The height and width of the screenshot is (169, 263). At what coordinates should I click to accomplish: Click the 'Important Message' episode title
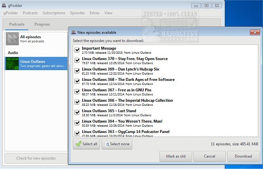[99, 48]
